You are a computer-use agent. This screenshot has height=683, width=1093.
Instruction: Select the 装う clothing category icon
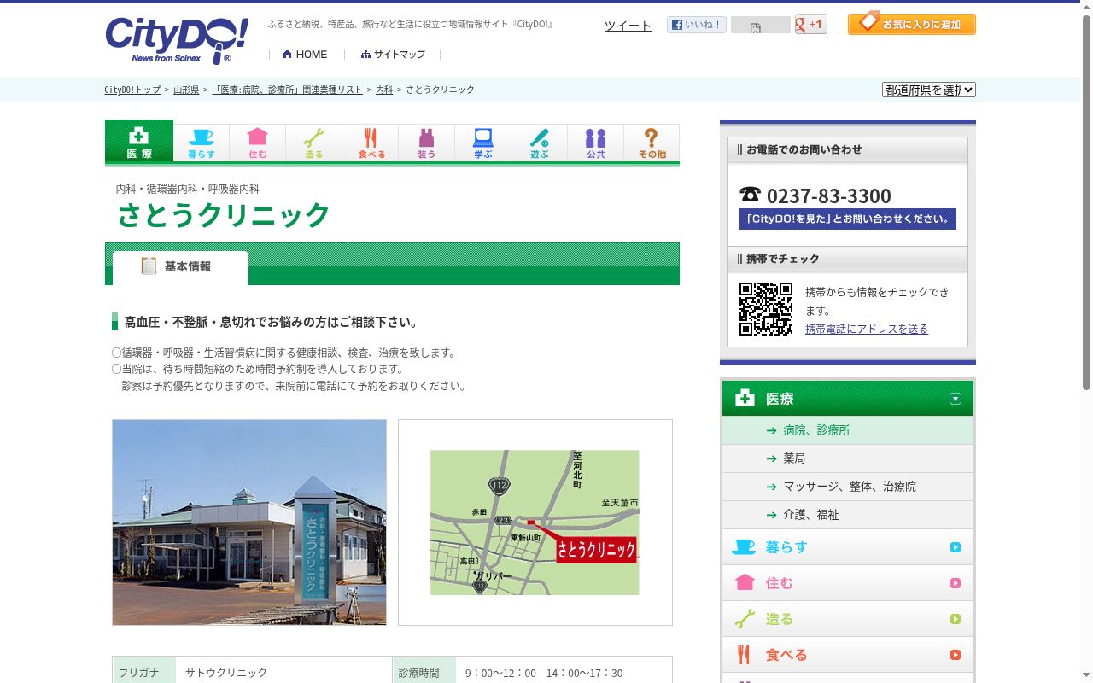point(427,143)
